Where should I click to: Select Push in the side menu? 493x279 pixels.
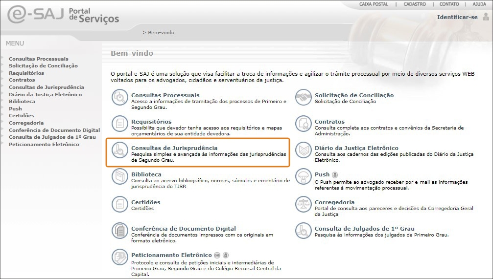coord(15,108)
